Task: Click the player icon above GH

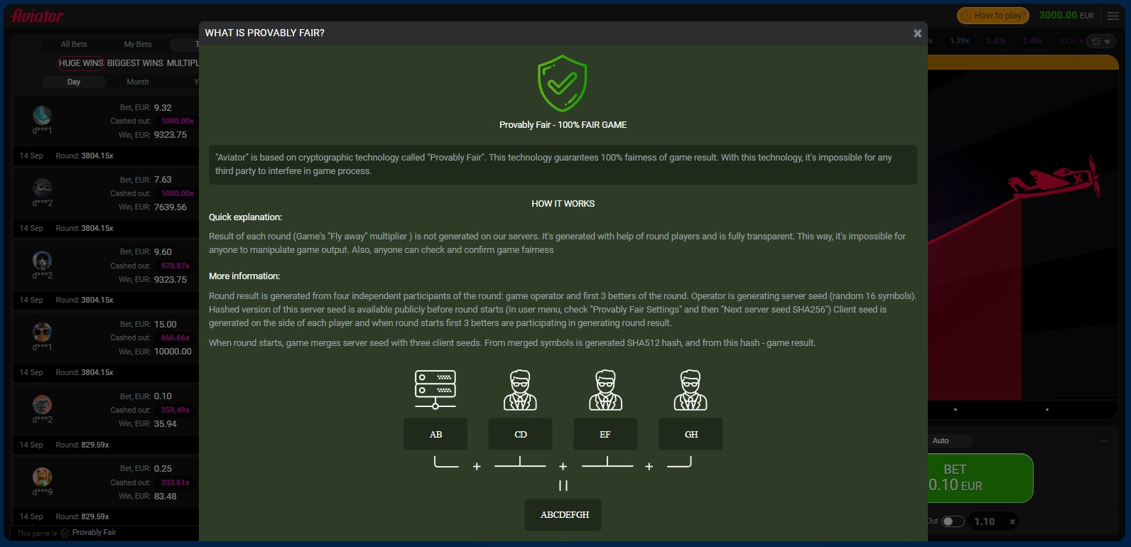Action: tap(691, 390)
